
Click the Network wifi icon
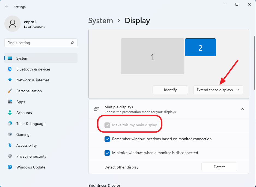pyautogui.click(x=10, y=80)
